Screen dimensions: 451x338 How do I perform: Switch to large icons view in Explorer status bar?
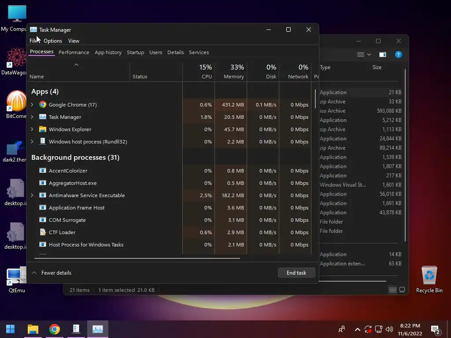[402, 290]
